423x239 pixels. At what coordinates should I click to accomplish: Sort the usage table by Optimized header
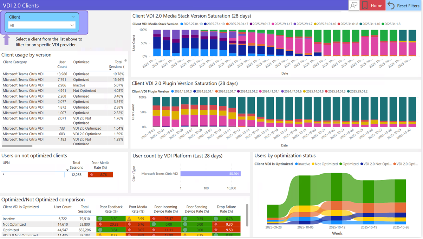pyautogui.click(x=81, y=62)
